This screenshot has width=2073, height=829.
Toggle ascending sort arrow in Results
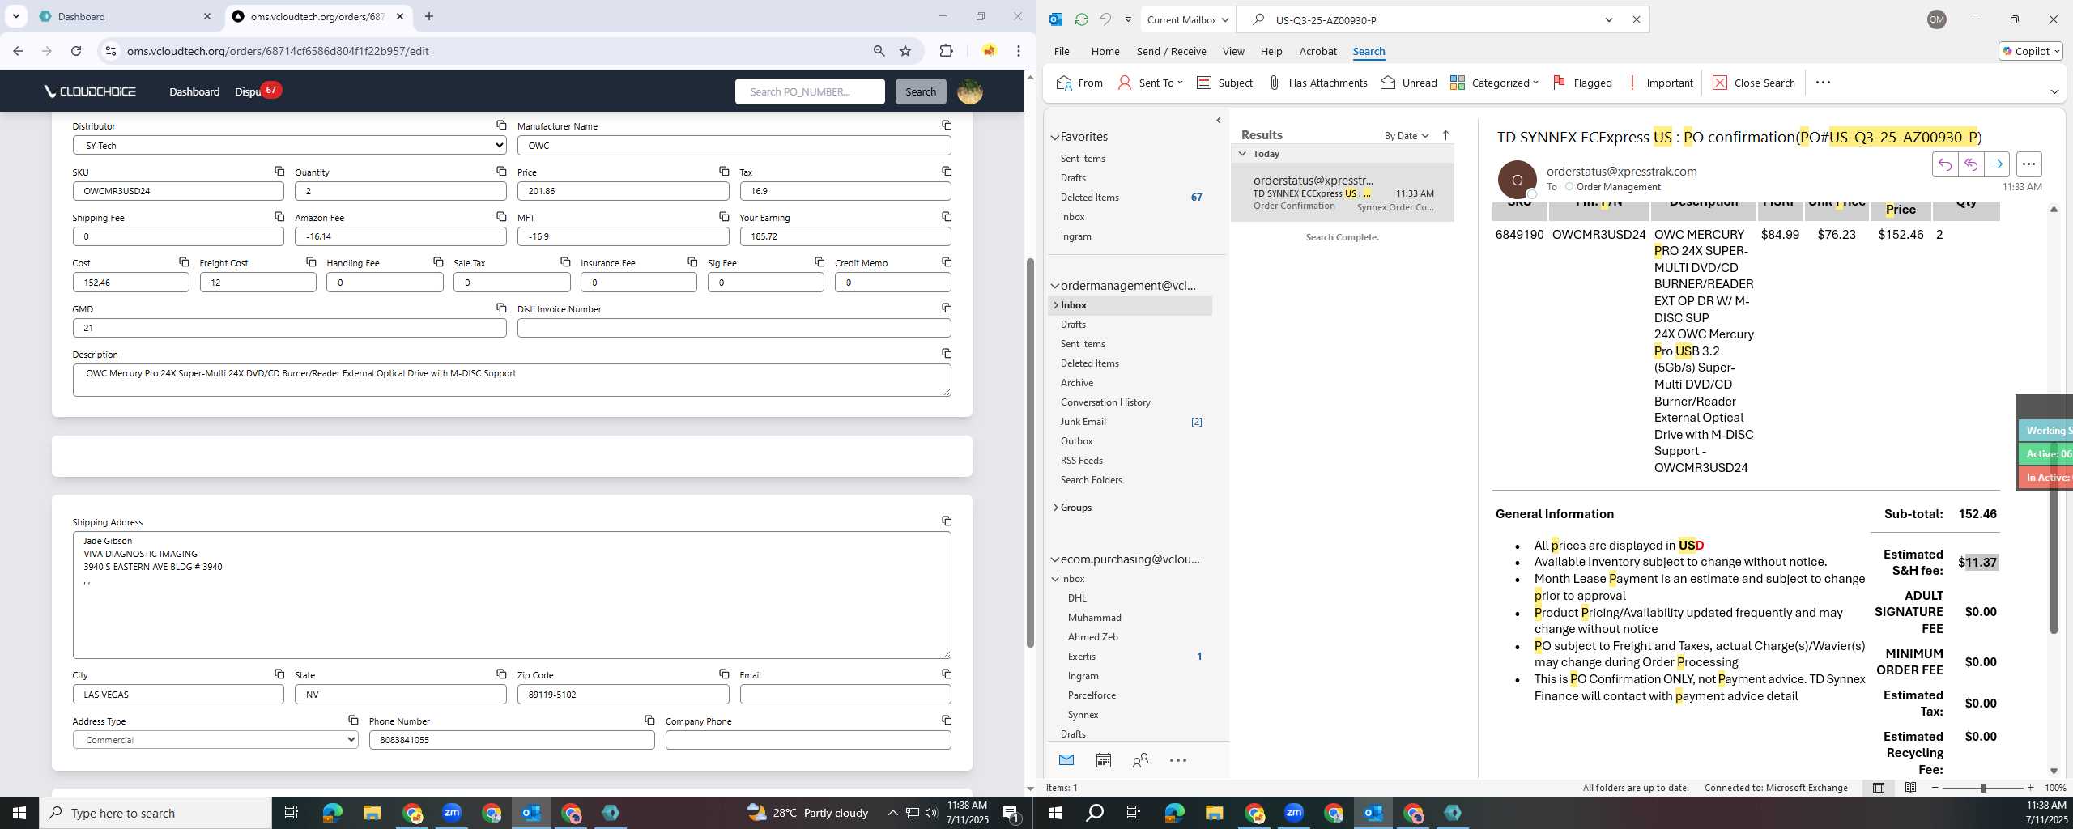[x=1445, y=136]
